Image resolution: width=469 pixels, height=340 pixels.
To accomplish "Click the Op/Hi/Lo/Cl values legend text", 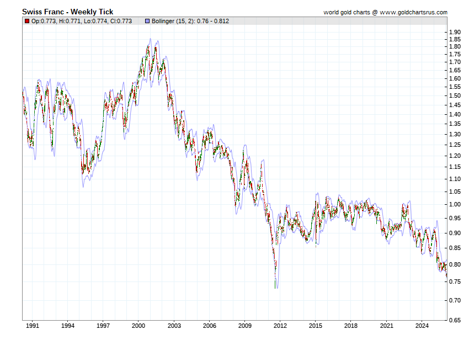I will click(x=82, y=22).
